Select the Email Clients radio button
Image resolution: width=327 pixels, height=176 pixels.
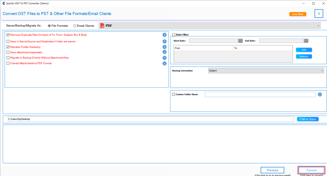click(x=75, y=26)
